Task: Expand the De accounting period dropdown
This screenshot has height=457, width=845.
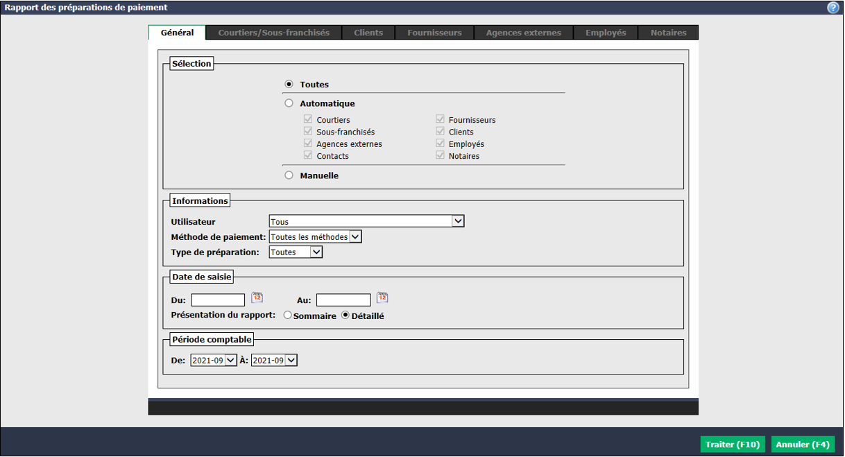Action: [214, 360]
